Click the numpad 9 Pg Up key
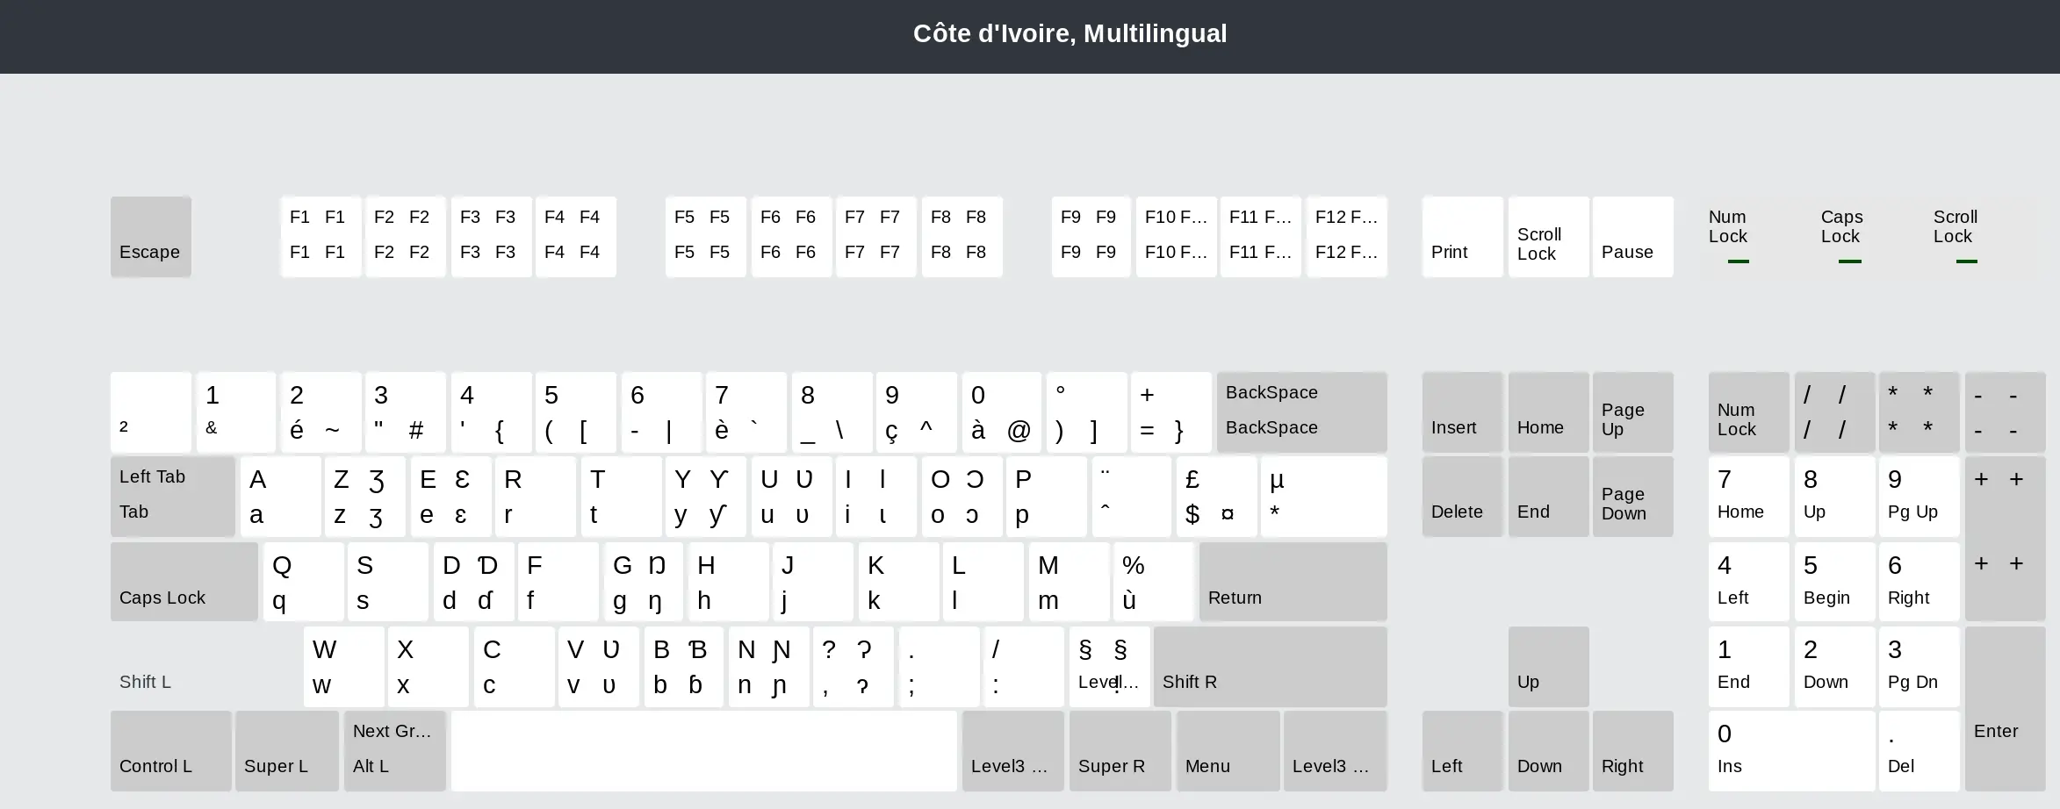This screenshot has height=809, width=2060. tap(1920, 497)
